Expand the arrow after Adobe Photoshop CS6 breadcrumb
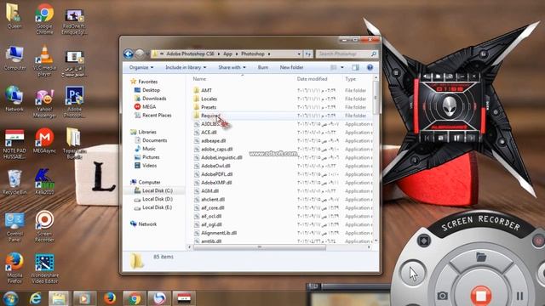The width and height of the screenshot is (545, 306). [219, 54]
